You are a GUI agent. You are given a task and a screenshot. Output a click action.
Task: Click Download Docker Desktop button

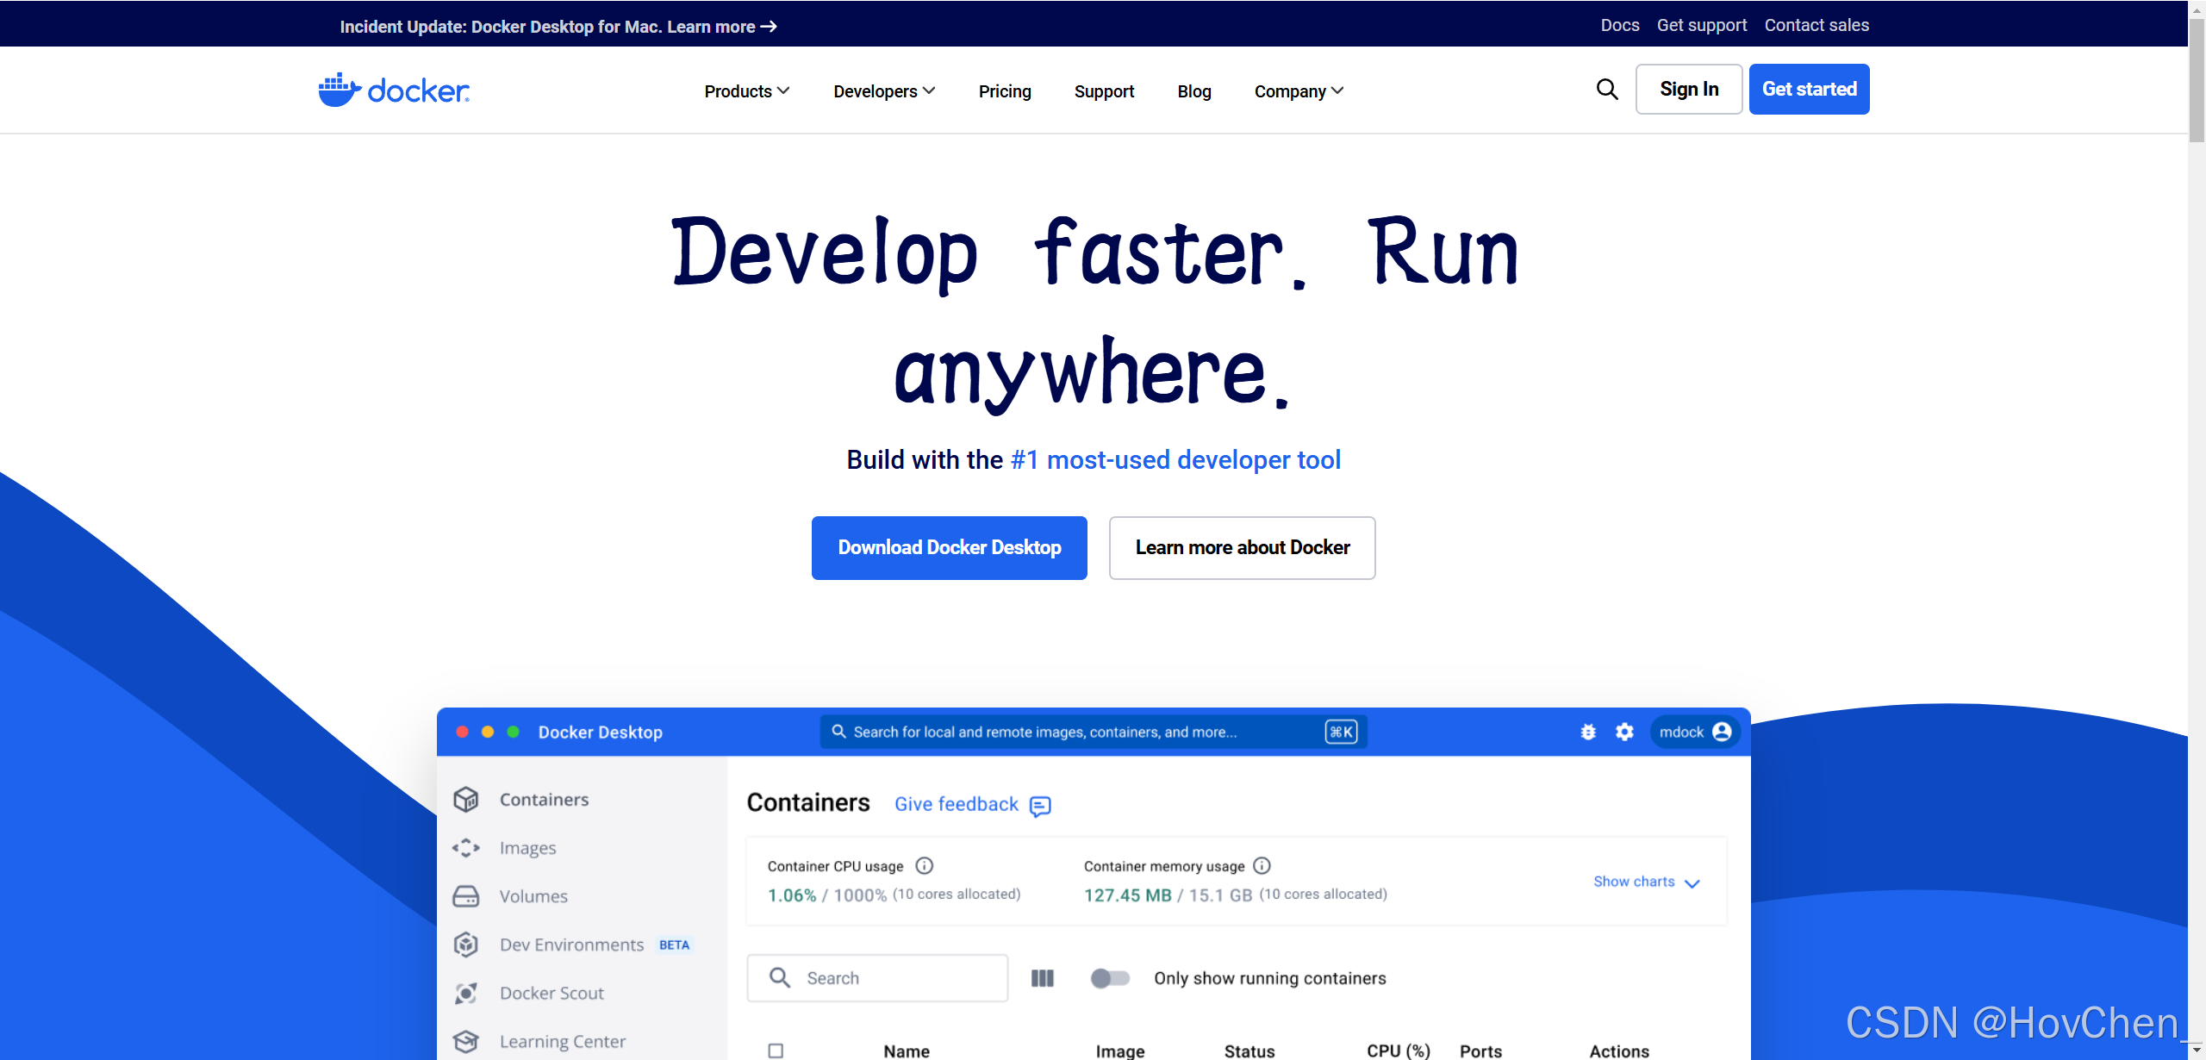(949, 548)
